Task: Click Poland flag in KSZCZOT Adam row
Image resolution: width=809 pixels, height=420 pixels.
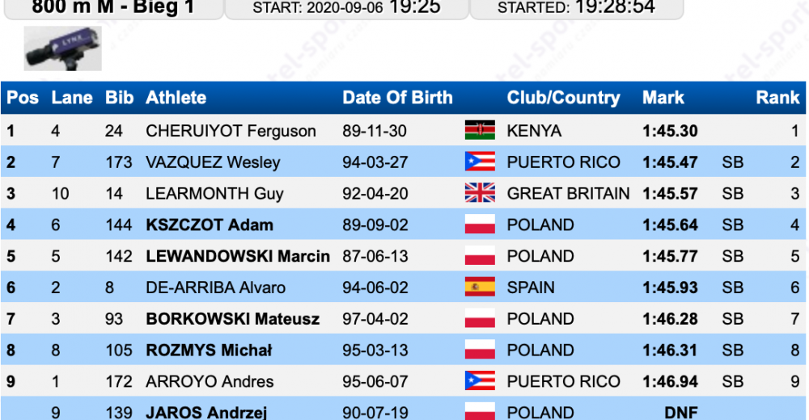Action: [480, 225]
